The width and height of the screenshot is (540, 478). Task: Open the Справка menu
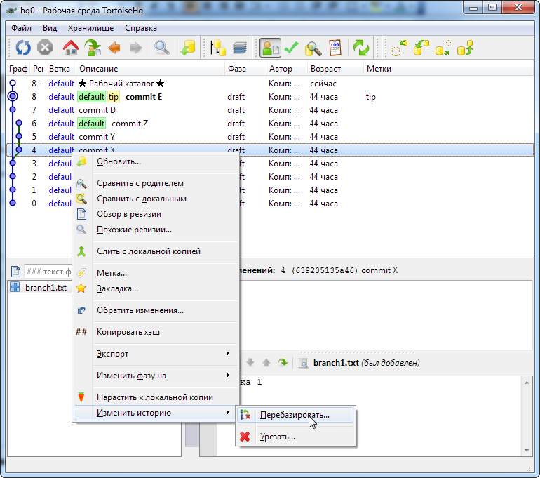[x=140, y=28]
